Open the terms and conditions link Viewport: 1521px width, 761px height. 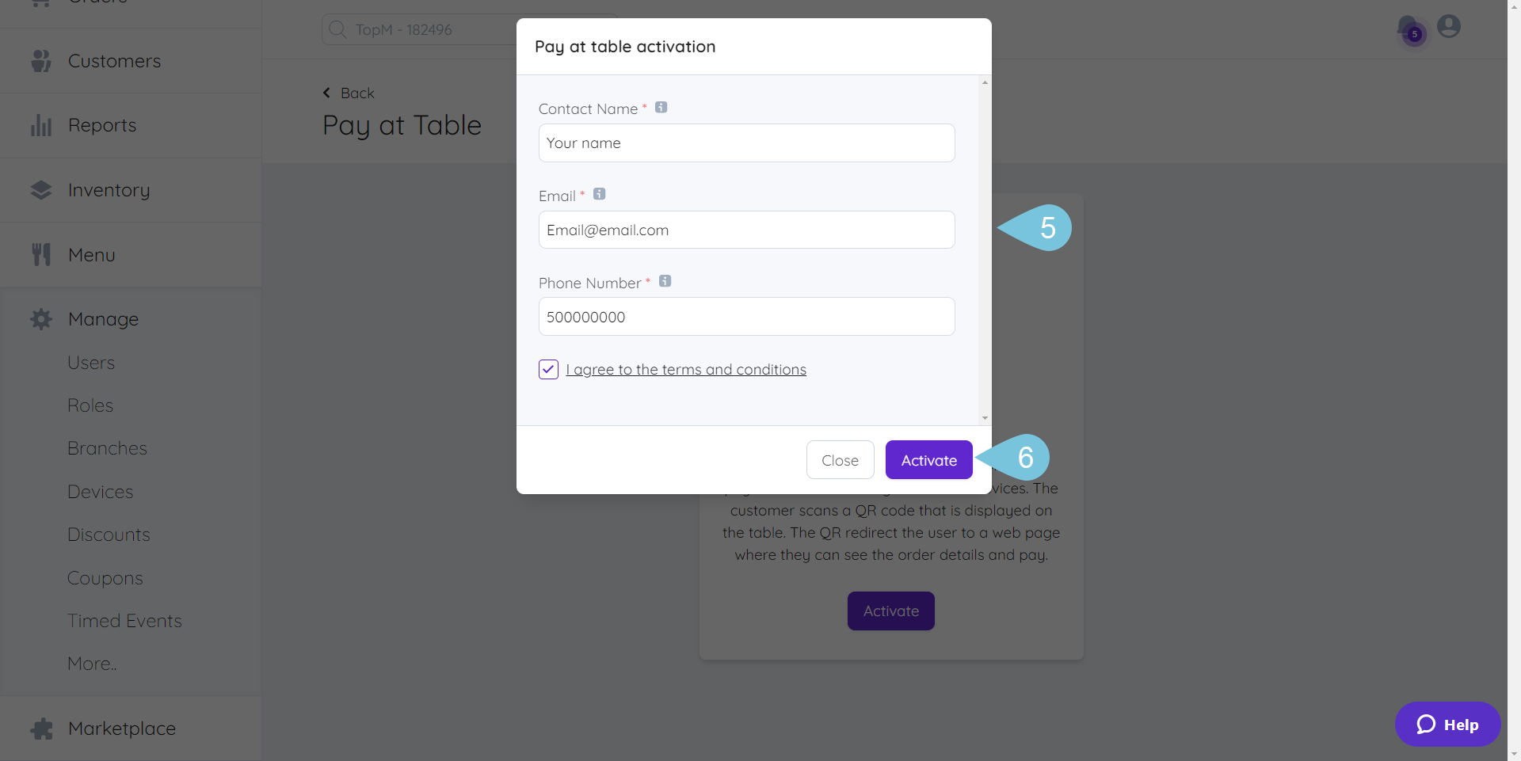[686, 370]
